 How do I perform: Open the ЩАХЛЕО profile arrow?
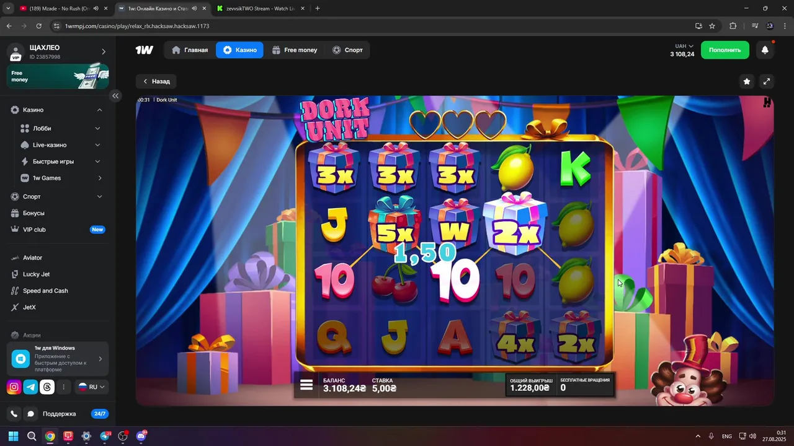click(x=104, y=52)
